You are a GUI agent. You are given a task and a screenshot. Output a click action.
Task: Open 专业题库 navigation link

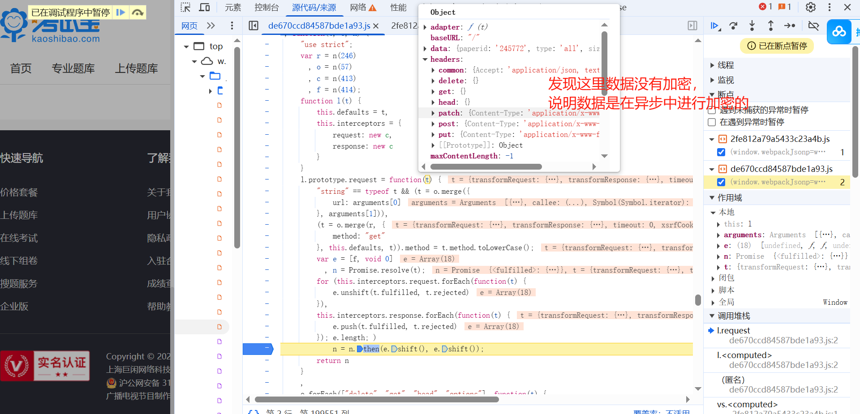coord(73,68)
